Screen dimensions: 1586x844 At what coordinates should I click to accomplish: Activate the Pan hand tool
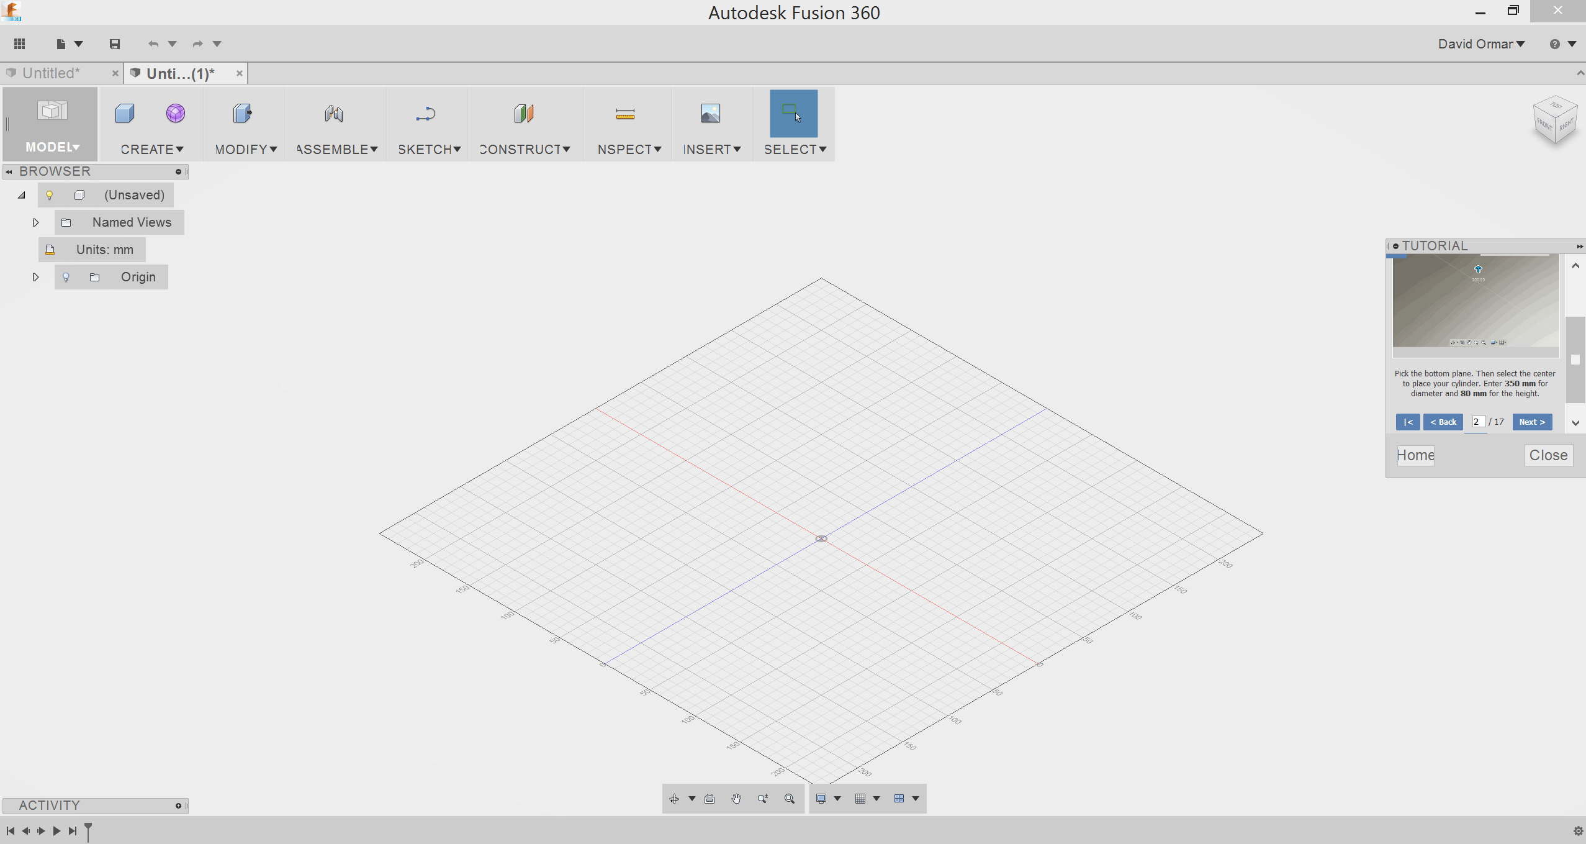coord(736,799)
